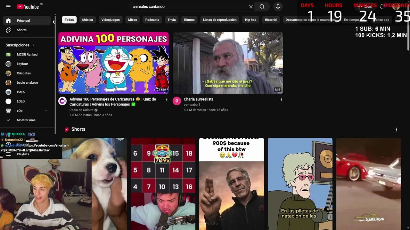This screenshot has width=410, height=230.
Task: Click the Adivina 100 Personajes video title
Action: [113, 102]
